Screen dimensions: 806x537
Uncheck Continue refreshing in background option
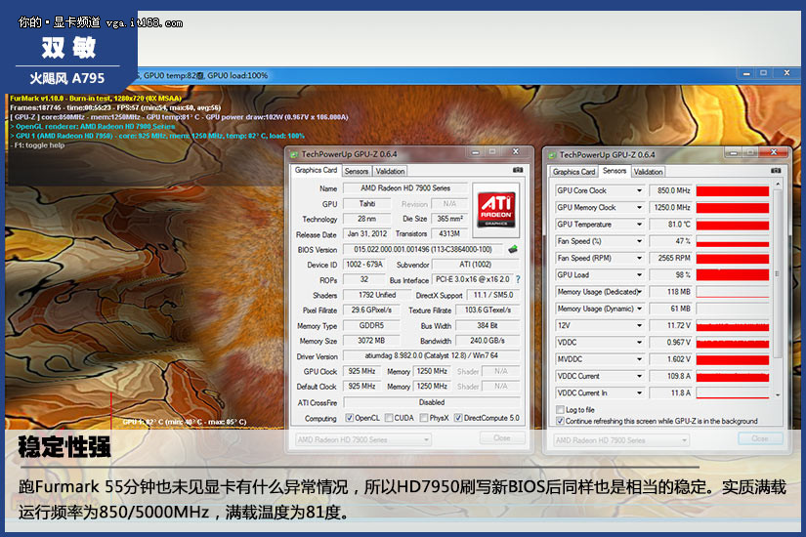[x=560, y=421]
